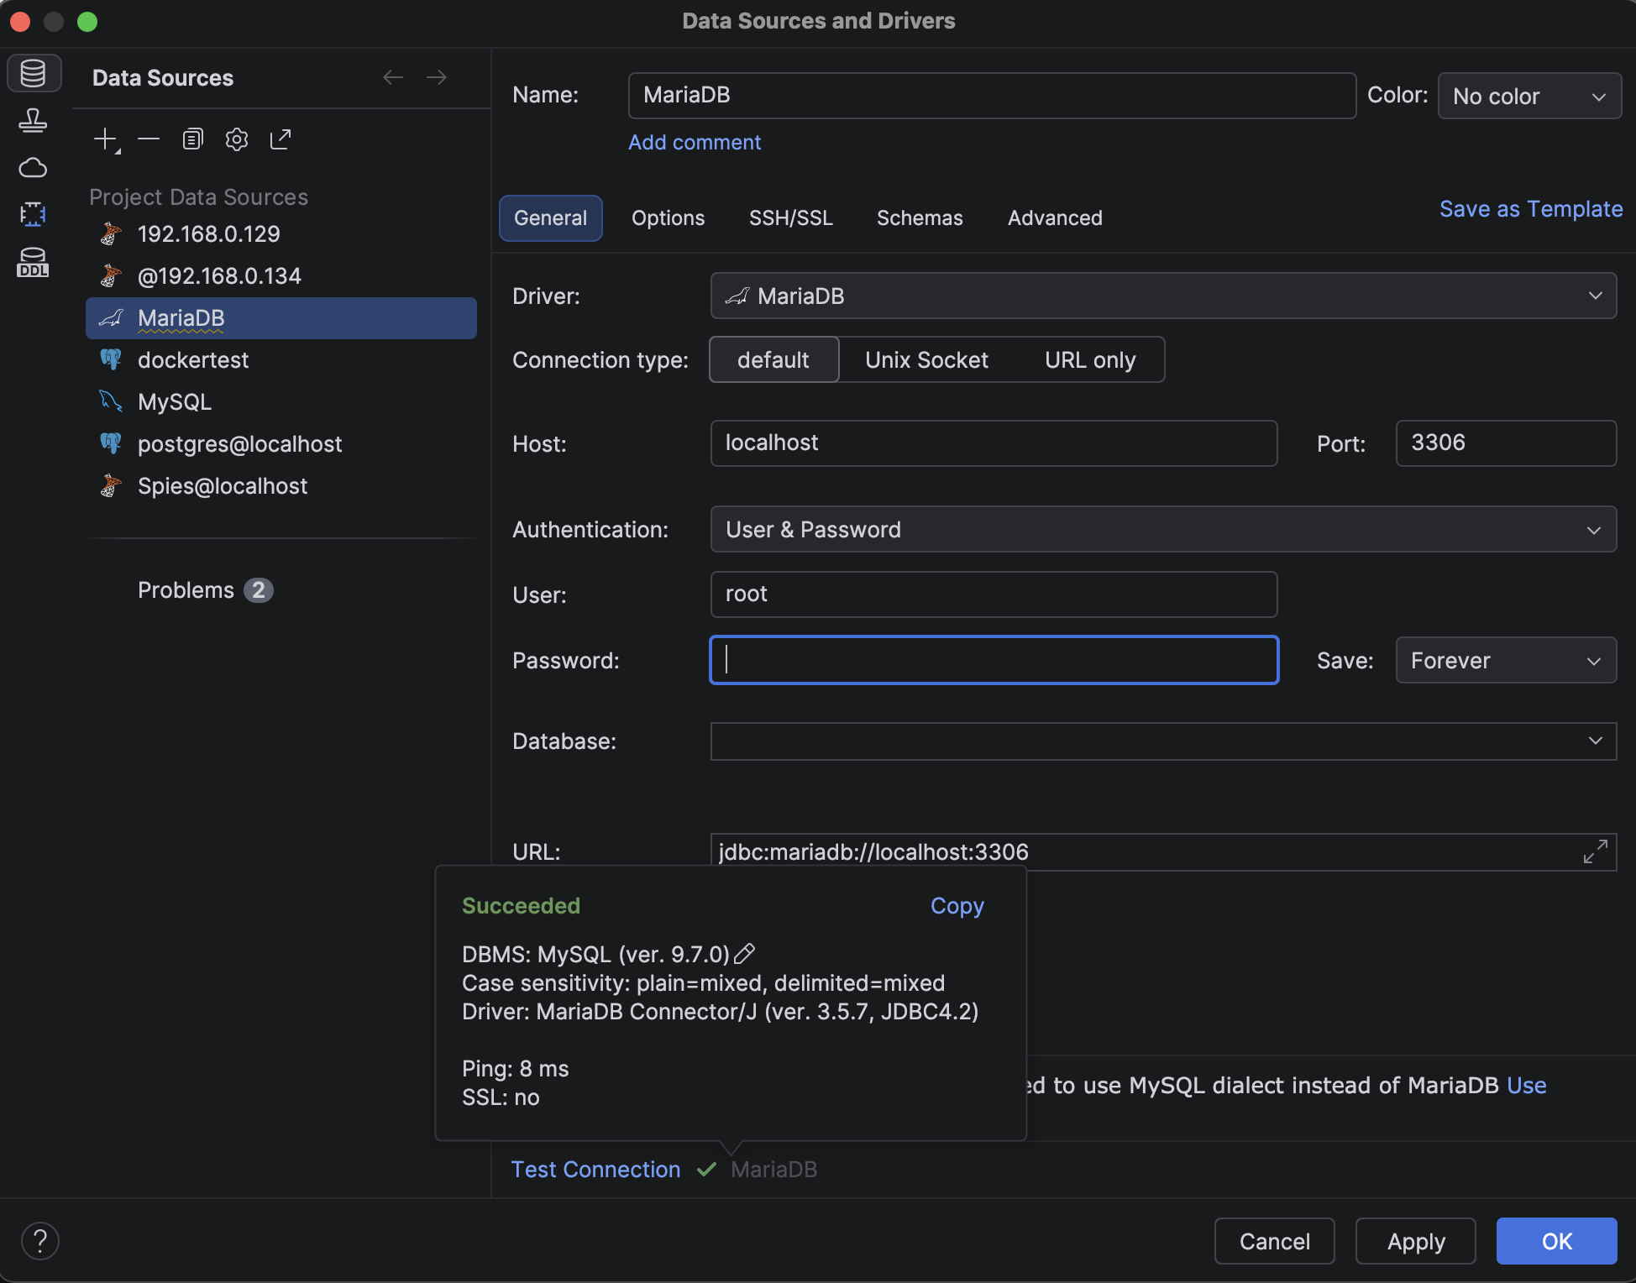The width and height of the screenshot is (1636, 1283).
Task: Click the Problems count badge showing 2
Action: [x=259, y=590]
